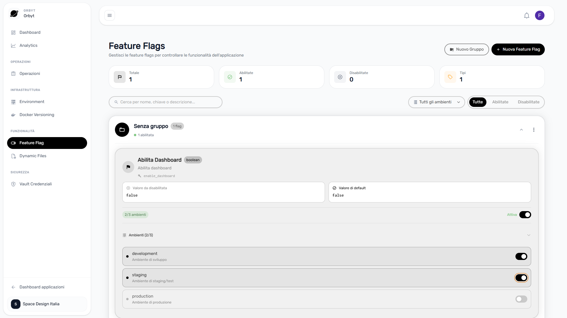Click the search magnifier icon
567x318 pixels.
(x=116, y=102)
